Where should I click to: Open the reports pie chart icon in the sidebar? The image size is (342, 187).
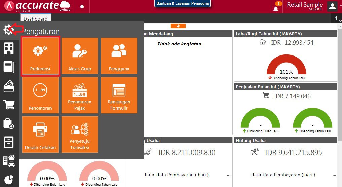[x=9, y=180]
